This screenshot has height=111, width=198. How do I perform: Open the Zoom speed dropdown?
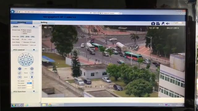(33, 88)
